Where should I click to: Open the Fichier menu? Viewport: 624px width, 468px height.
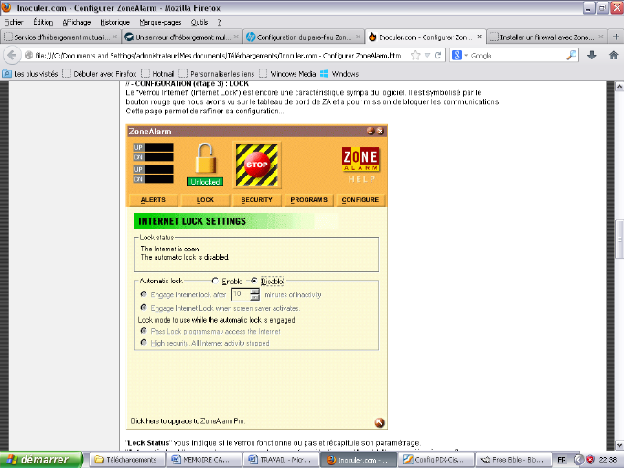14,22
